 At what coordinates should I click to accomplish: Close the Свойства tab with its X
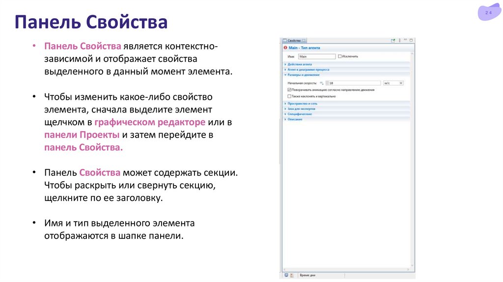[304, 40]
